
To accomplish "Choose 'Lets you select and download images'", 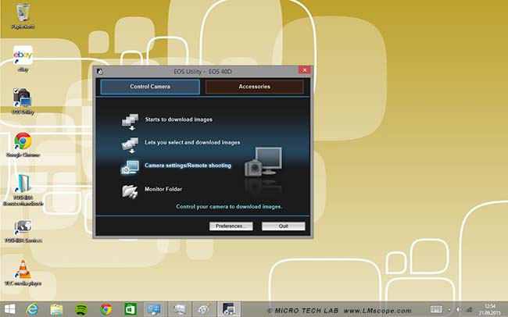I will pos(192,142).
